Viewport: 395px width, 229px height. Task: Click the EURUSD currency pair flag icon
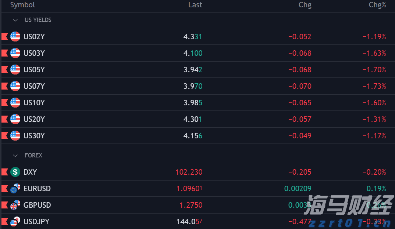[15, 189]
